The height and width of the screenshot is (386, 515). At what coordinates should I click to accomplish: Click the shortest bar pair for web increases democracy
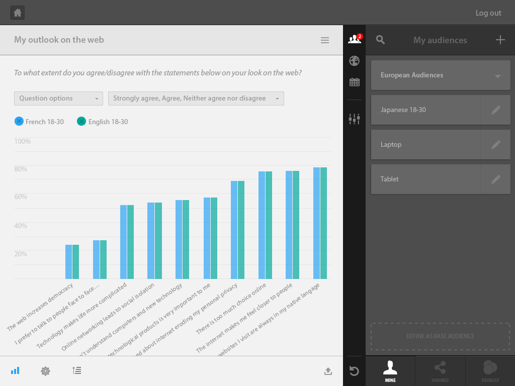pyautogui.click(x=72, y=262)
